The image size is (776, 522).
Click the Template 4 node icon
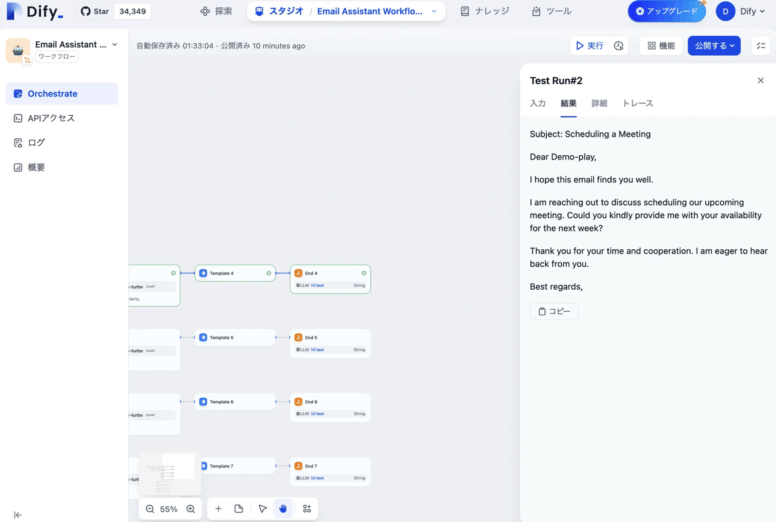tap(203, 273)
